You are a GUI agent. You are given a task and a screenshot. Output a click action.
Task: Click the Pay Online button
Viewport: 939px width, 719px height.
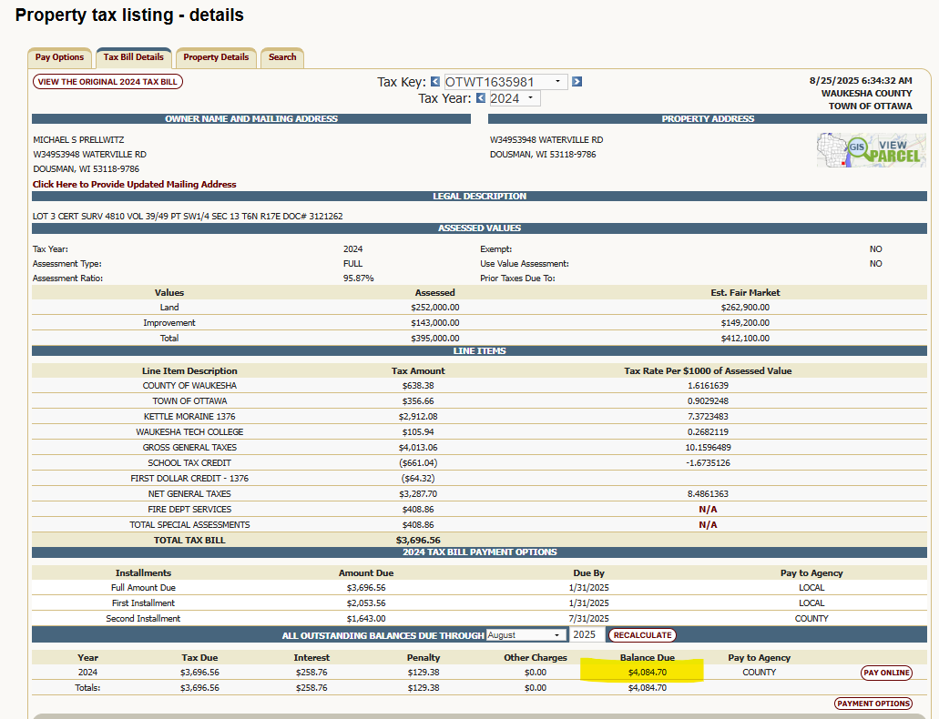tap(886, 673)
